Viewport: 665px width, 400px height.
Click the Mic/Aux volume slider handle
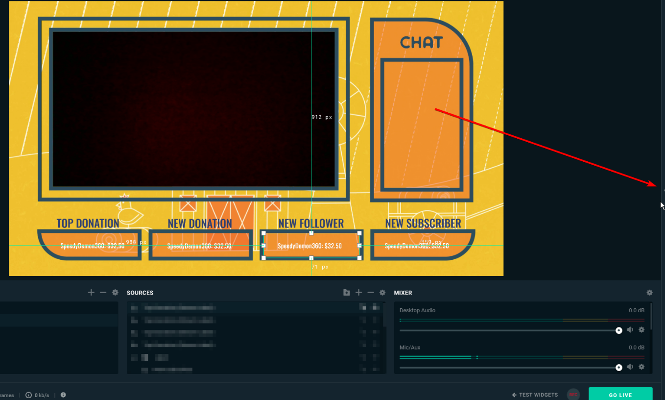point(619,367)
